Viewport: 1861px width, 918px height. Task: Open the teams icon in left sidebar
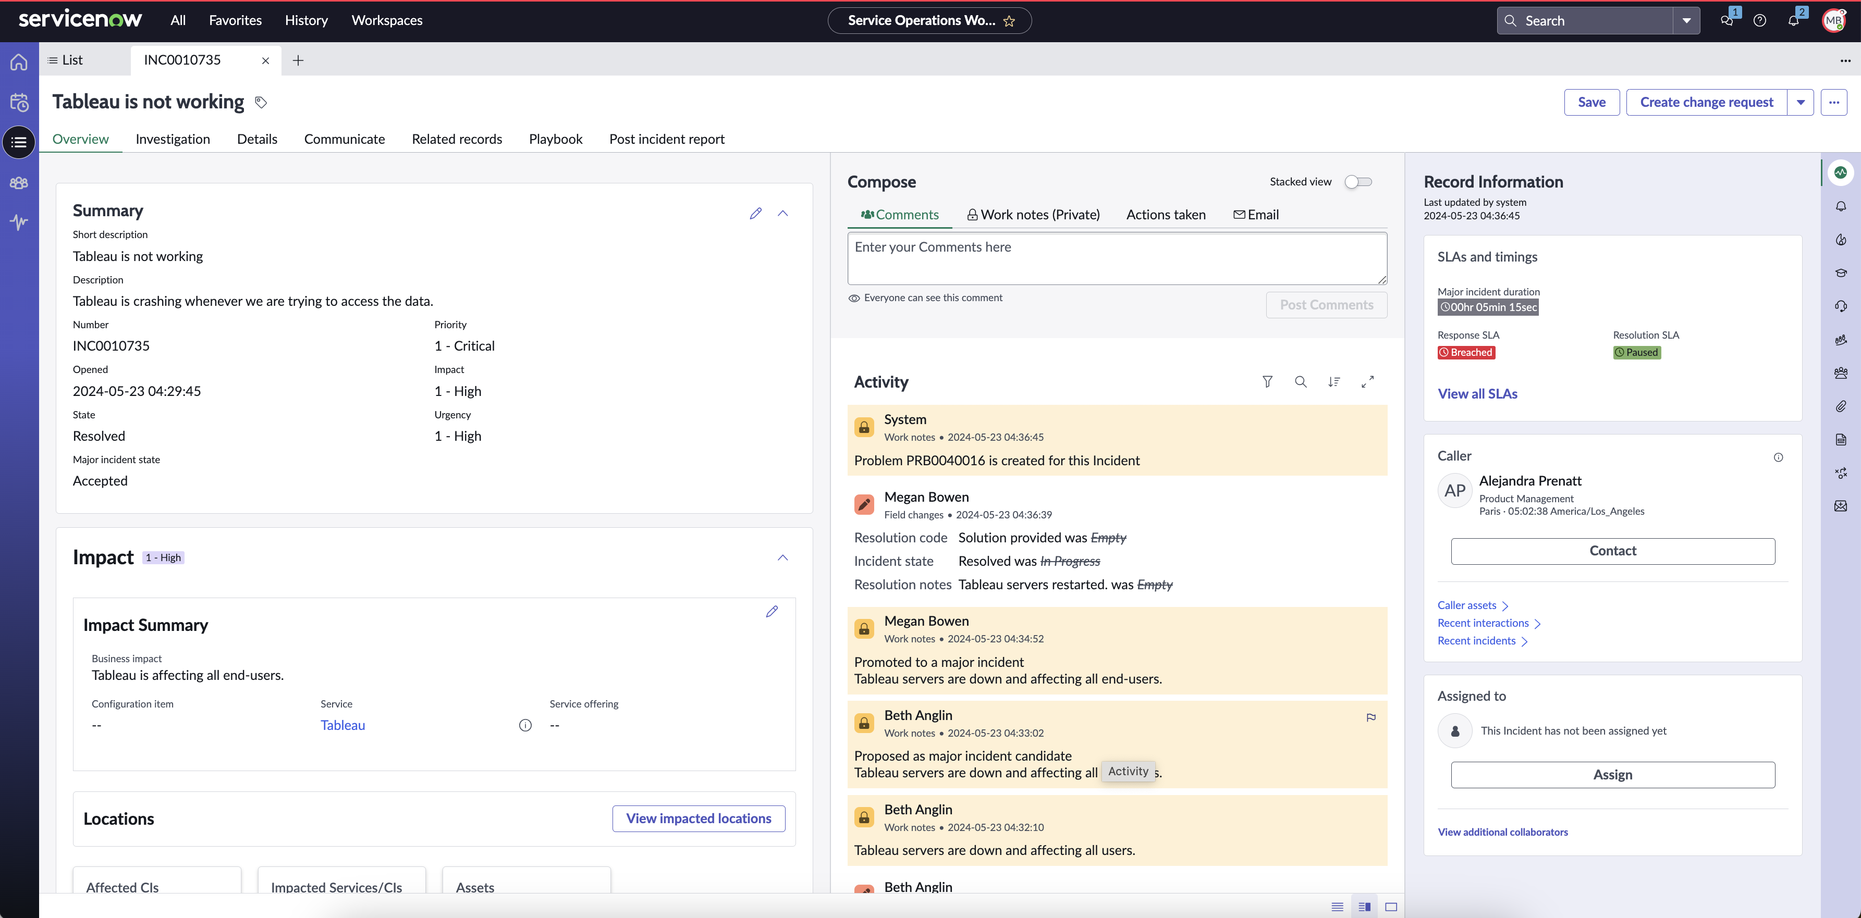pos(19,183)
